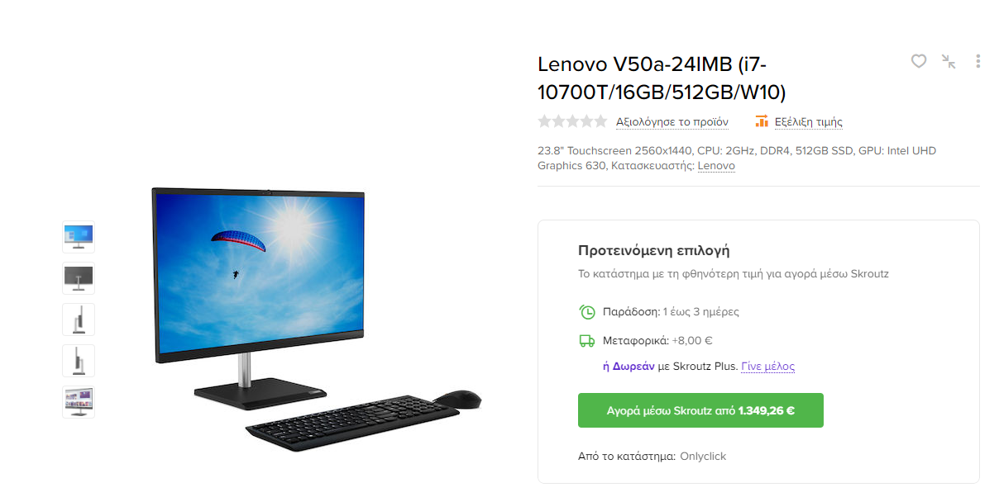
Task: Select the third side-view thumbnail
Action: click(x=79, y=319)
